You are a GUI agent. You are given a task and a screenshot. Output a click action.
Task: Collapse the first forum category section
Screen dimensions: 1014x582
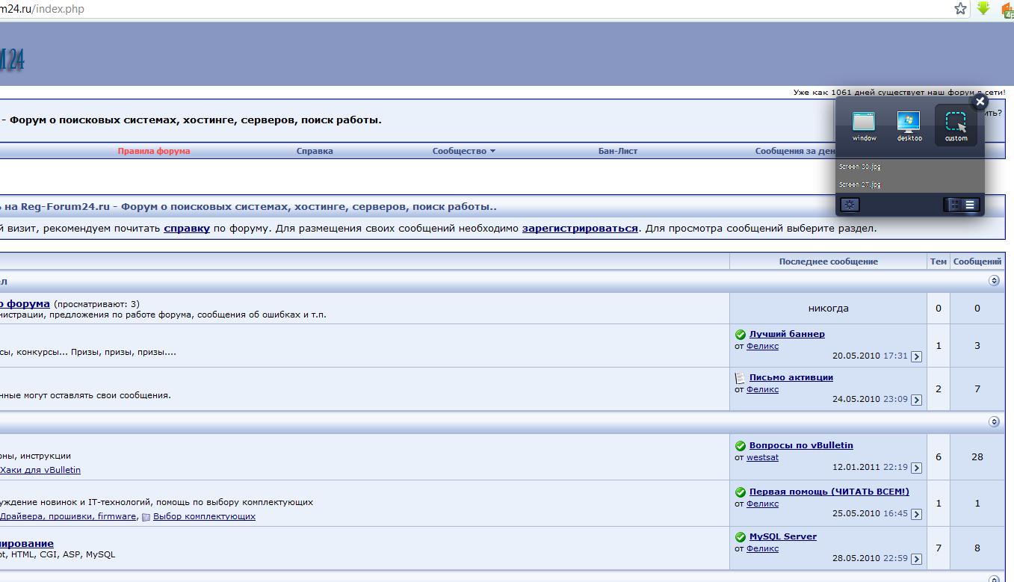point(994,281)
